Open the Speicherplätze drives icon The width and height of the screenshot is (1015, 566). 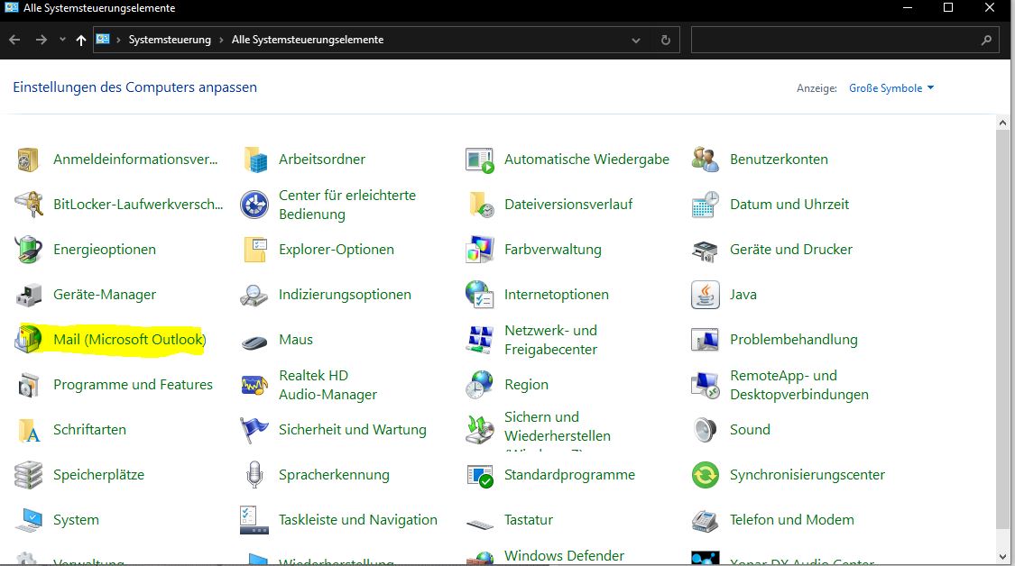click(x=28, y=475)
